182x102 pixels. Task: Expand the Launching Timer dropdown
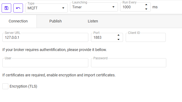(x=94, y=7)
